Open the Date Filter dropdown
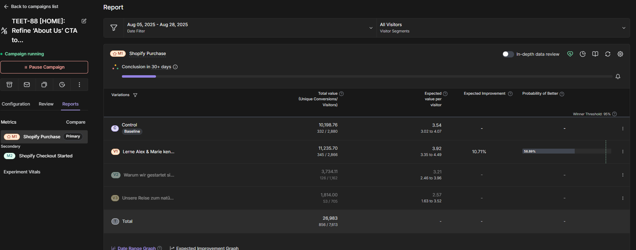Viewport: 636px width, 250px height. 249,28
